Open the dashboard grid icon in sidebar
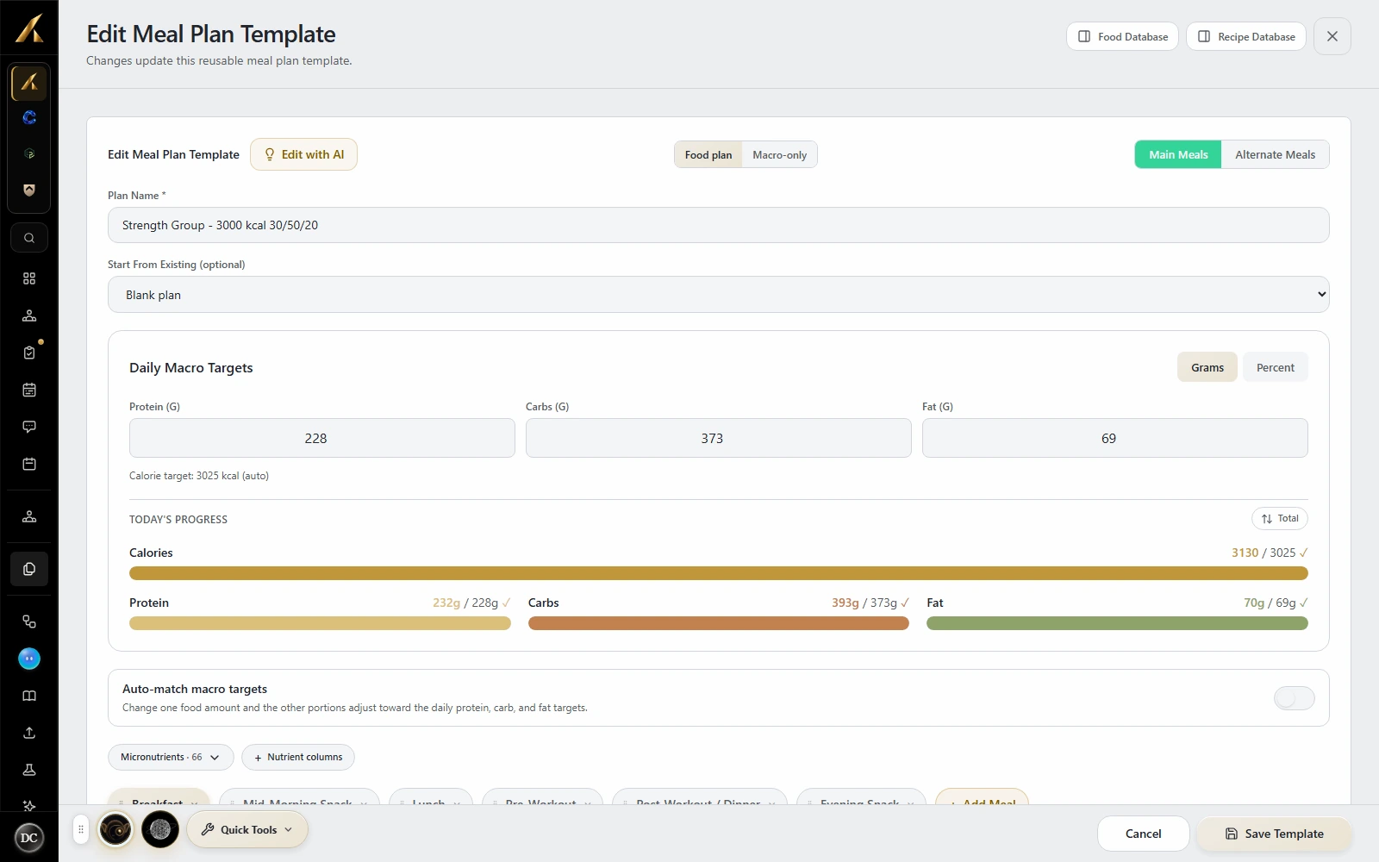 coord(29,278)
